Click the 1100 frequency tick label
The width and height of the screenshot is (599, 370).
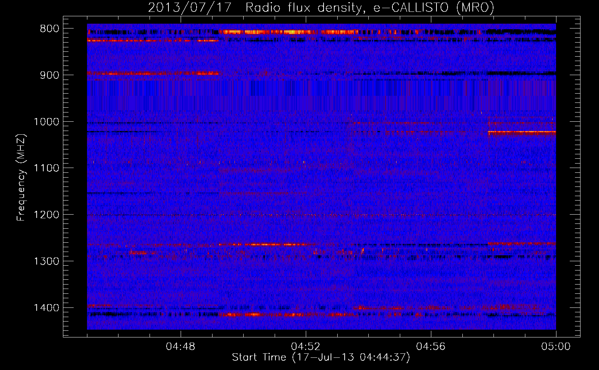click(x=46, y=168)
